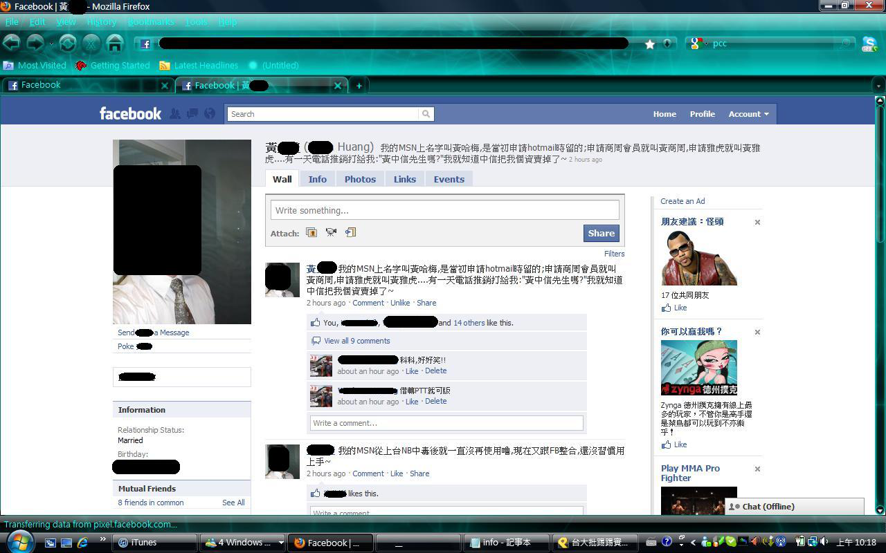Screen dimensions: 886x553
Task: Close the first Facebook browser tab
Action: (x=165, y=86)
